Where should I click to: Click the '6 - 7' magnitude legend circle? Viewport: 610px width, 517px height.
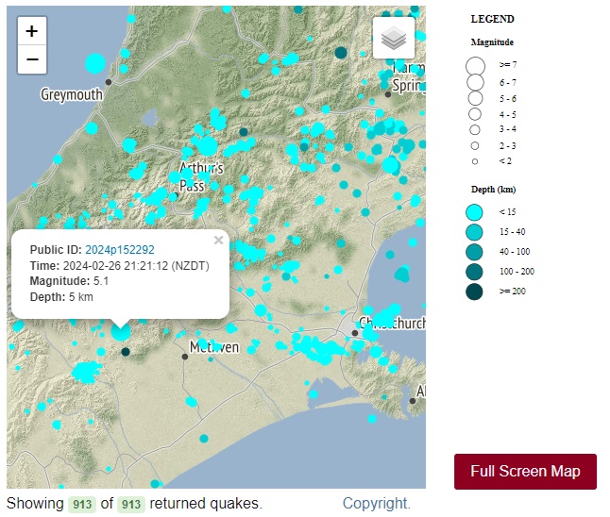(x=475, y=82)
